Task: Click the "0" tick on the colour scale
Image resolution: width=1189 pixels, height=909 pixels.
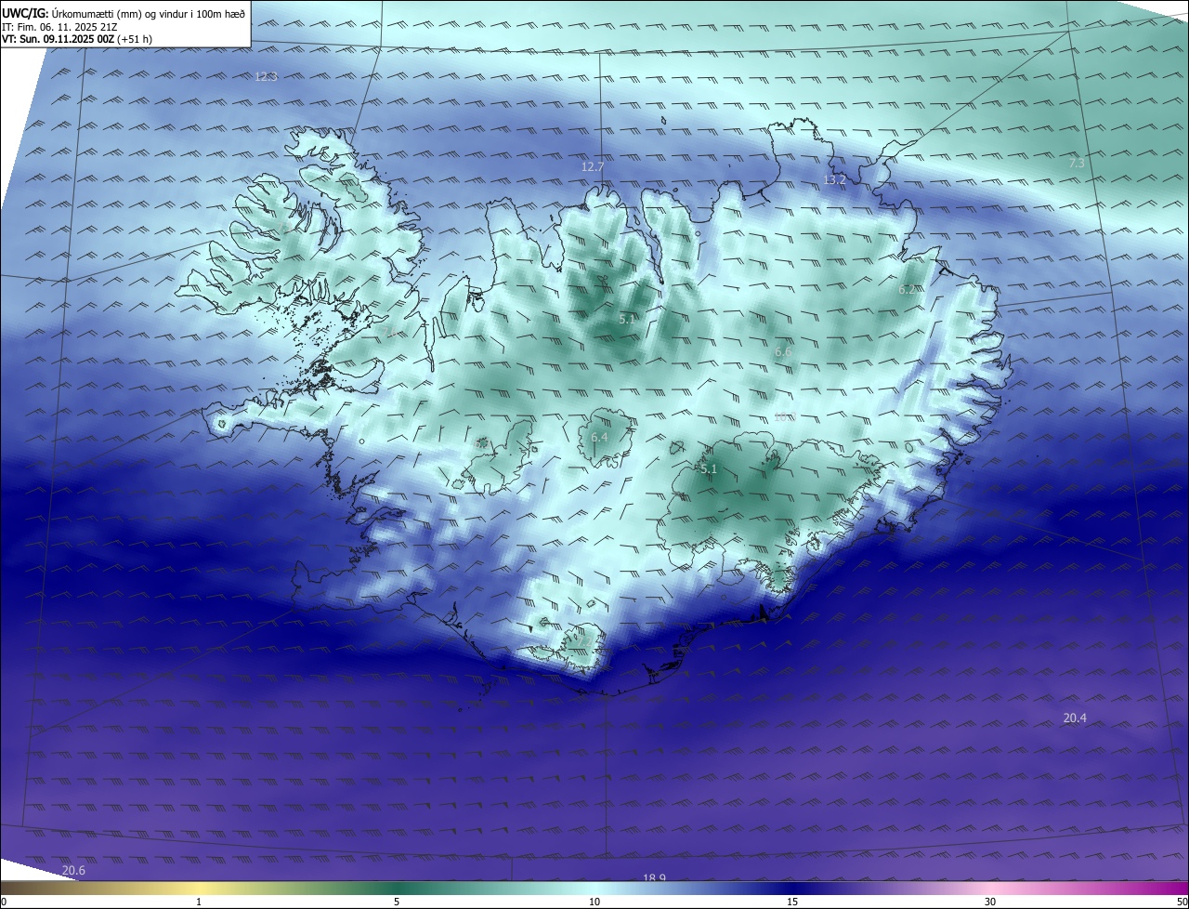Action: click(4, 902)
